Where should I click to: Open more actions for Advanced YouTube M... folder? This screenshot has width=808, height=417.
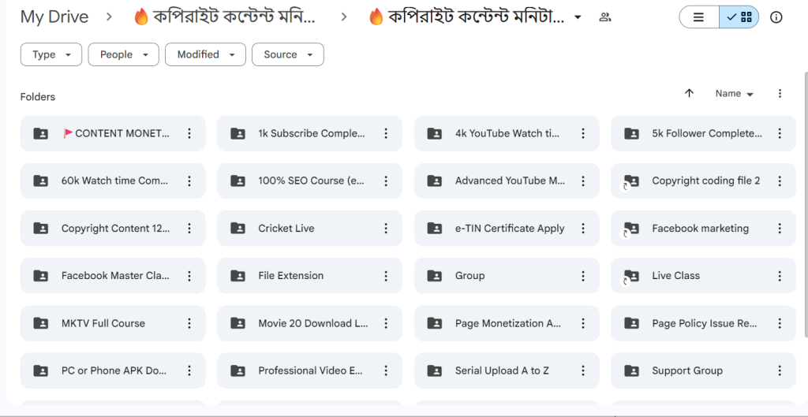[583, 181]
